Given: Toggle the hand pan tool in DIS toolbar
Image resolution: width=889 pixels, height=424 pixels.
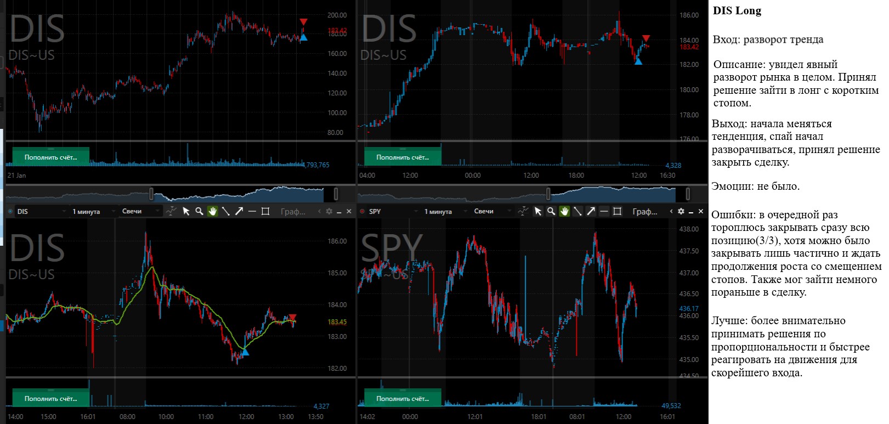Looking at the screenshot, I should click(213, 211).
